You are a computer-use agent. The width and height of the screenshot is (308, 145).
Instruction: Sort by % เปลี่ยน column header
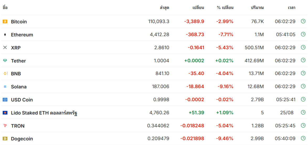tap(225, 8)
